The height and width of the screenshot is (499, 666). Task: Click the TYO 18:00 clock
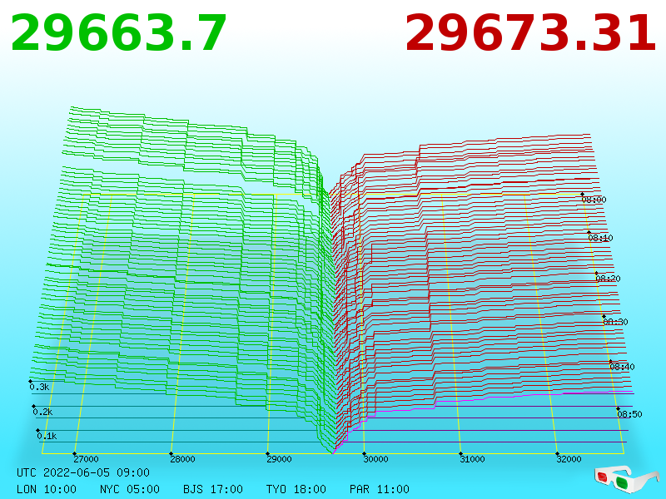(x=296, y=489)
